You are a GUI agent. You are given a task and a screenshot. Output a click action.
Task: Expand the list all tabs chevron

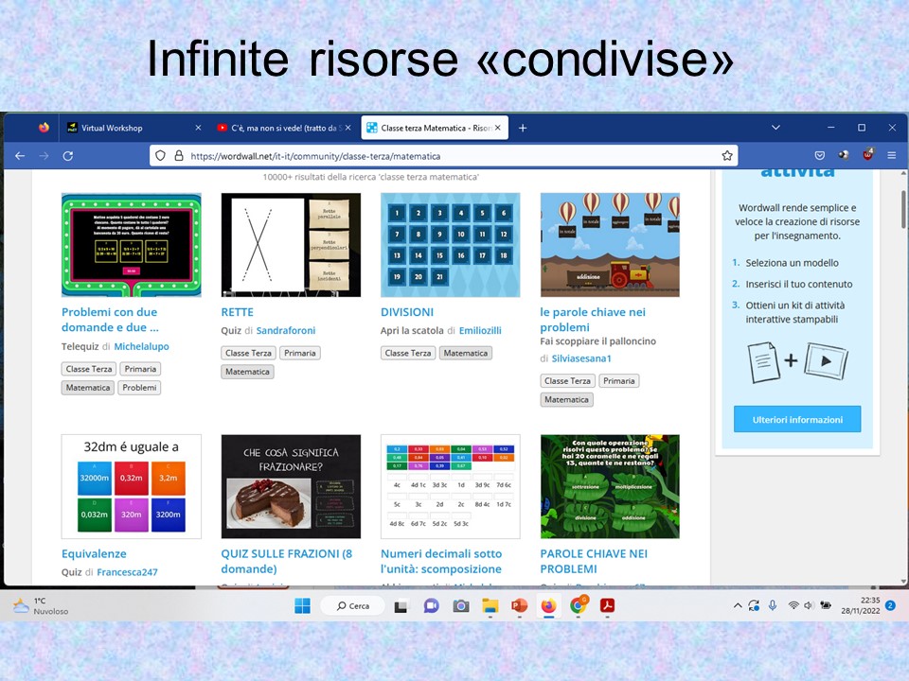click(775, 128)
